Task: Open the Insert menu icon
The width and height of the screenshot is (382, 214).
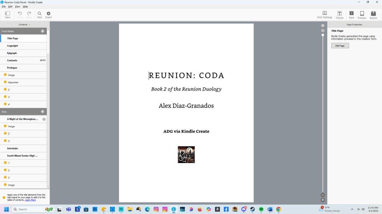Action: tap(48, 14)
